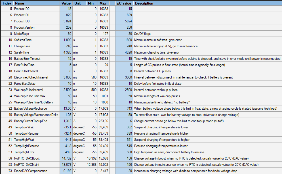Click the Value column header
The height and width of the screenshot is (174, 282).
click(x=66, y=3)
